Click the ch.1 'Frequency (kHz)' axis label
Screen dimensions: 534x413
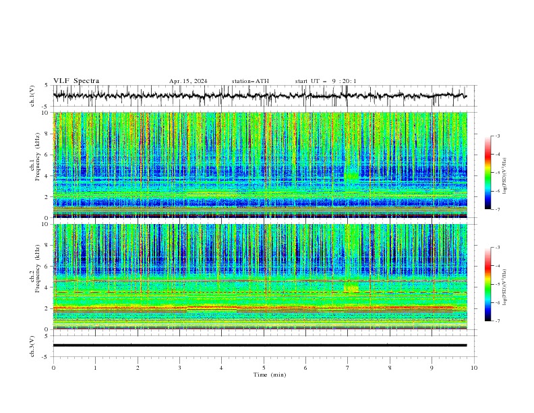click(x=37, y=155)
